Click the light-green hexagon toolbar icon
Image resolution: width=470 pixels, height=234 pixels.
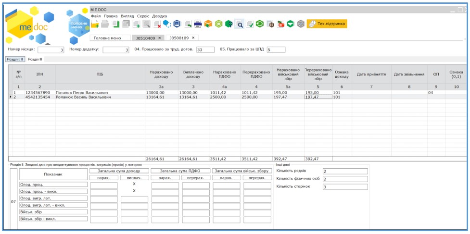[218, 24]
